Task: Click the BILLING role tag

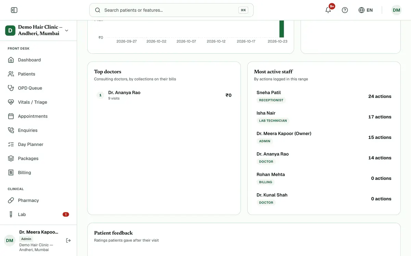Action: [265, 182]
